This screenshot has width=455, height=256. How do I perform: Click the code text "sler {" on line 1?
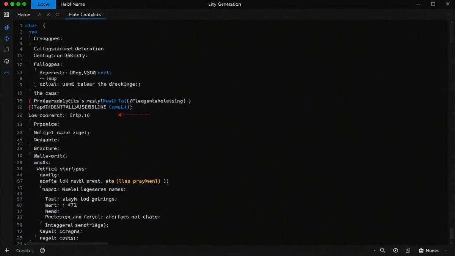(x=35, y=26)
